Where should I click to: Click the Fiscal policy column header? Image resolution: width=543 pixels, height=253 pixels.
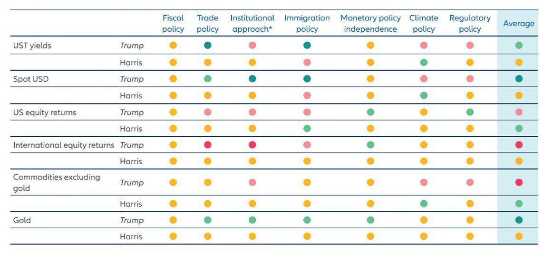click(173, 23)
